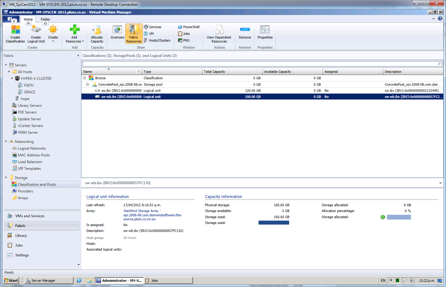Show Hosts/Clusters view
Image resolution: width=446 pixels, height=287 pixels.
pyautogui.click(x=157, y=40)
